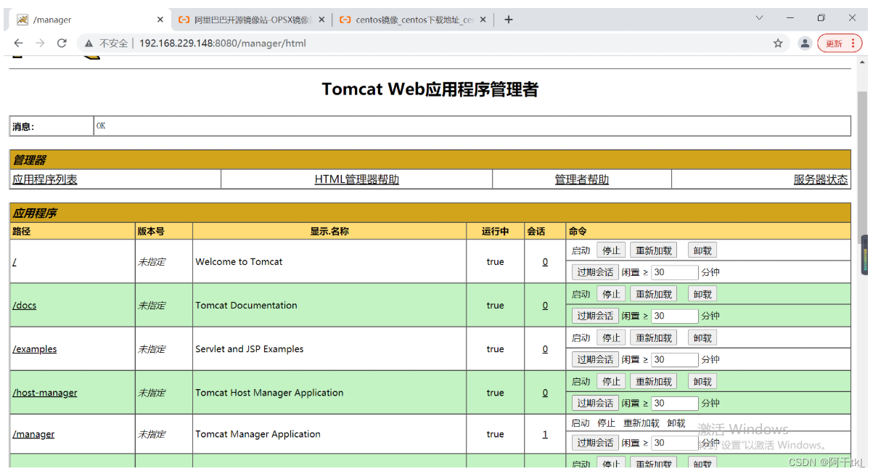Click the Servlet and JSP Examples name
The height and width of the screenshot is (474, 873).
(x=249, y=348)
